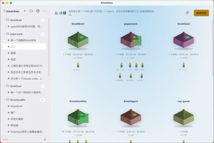The height and width of the screenshot is (143, 214).
Task: Click the KinetAiosWin count badge 14
Action: click(42, 100)
